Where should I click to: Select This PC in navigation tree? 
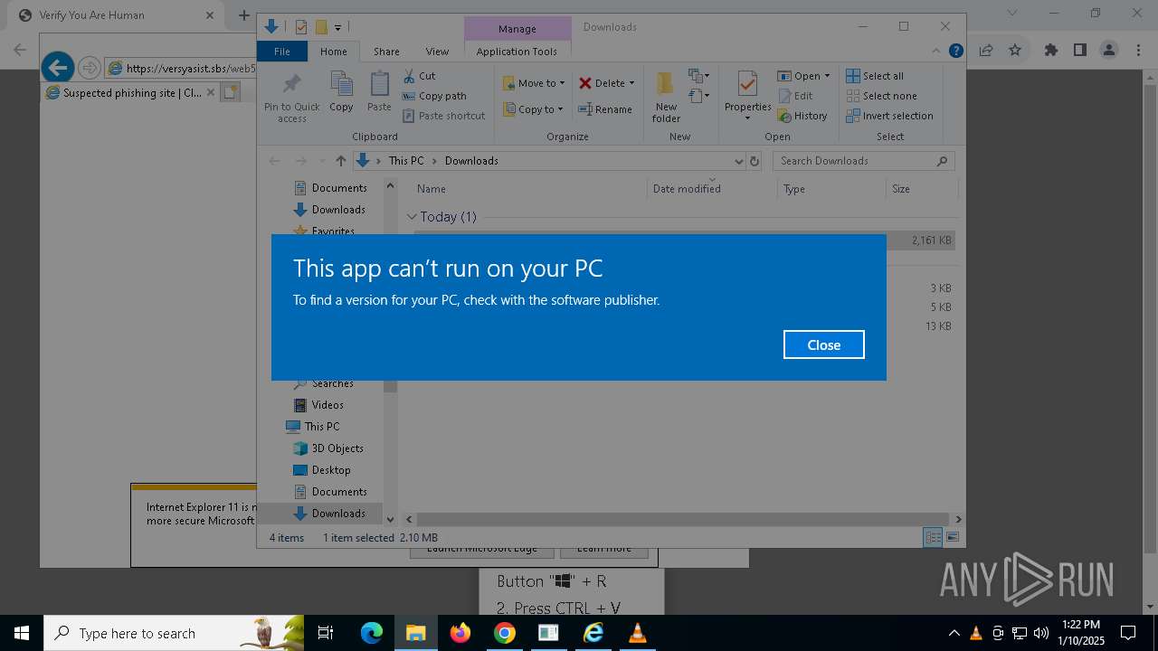pyautogui.click(x=313, y=427)
